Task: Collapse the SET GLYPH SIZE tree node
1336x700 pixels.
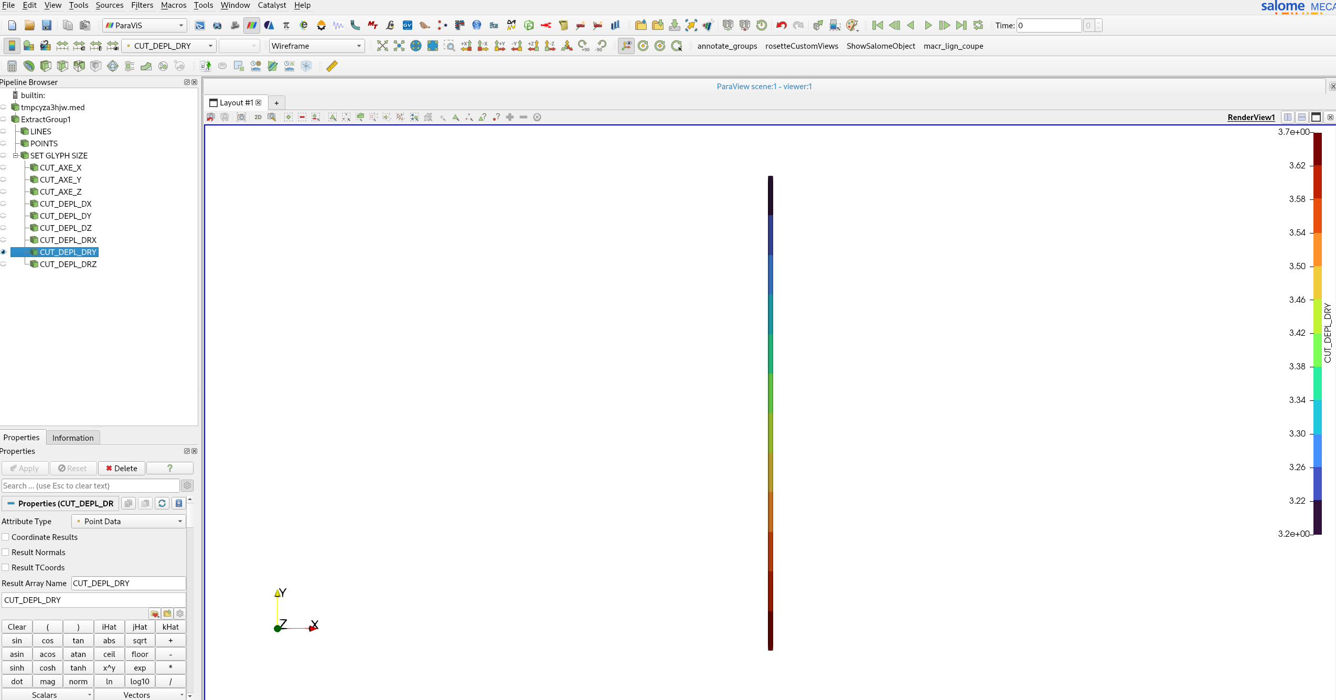Action: click(15, 156)
